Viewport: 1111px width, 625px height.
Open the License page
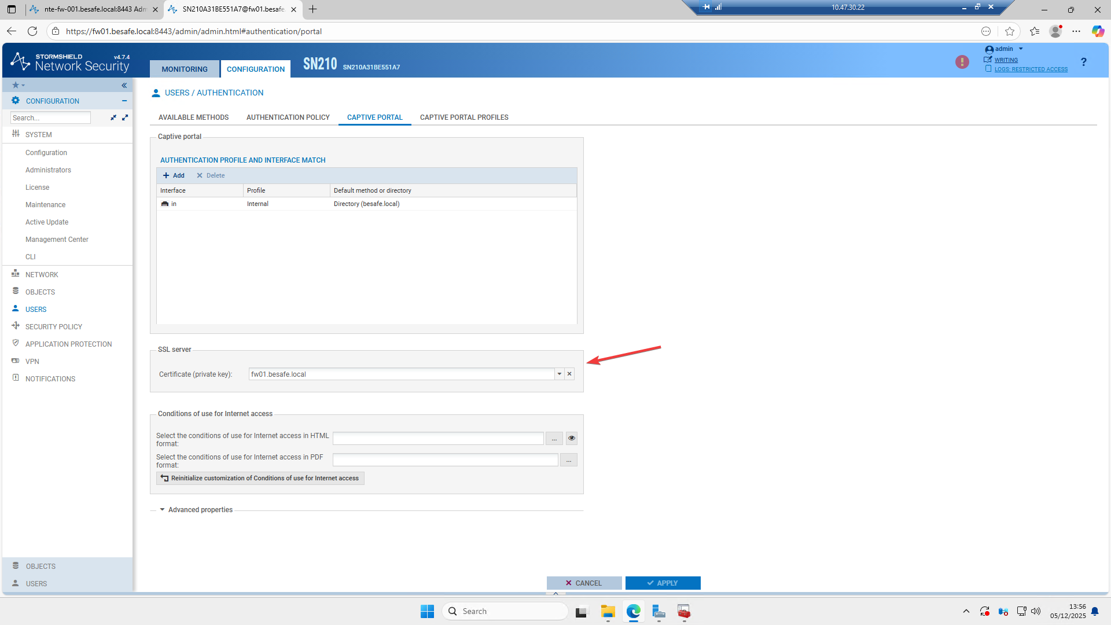(x=37, y=187)
